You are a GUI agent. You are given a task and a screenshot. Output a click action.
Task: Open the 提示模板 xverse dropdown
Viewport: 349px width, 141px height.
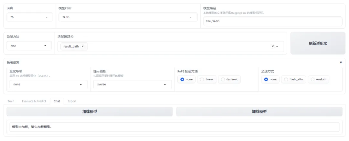[x=132, y=84]
